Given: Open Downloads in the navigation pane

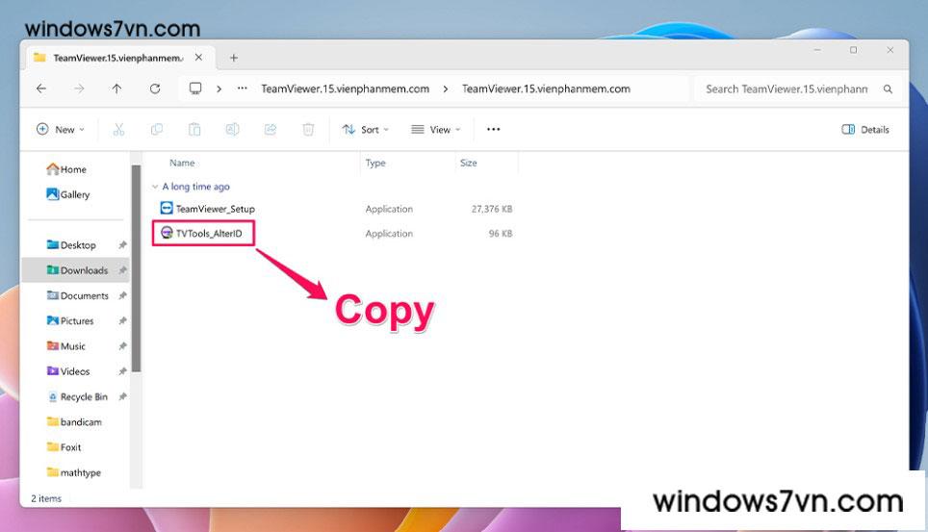Looking at the screenshot, I should [83, 270].
